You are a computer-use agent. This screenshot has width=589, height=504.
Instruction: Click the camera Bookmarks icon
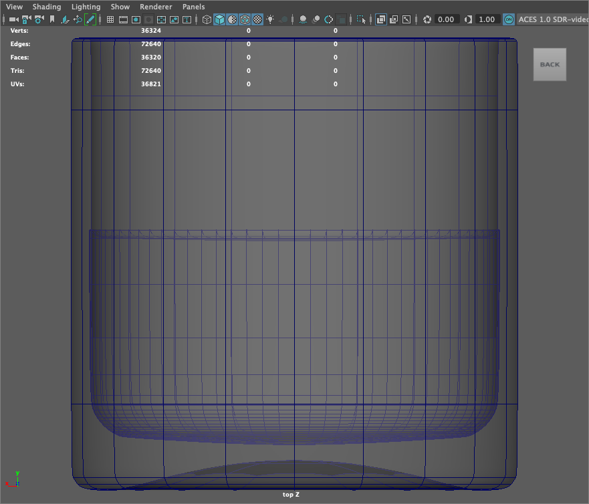52,20
